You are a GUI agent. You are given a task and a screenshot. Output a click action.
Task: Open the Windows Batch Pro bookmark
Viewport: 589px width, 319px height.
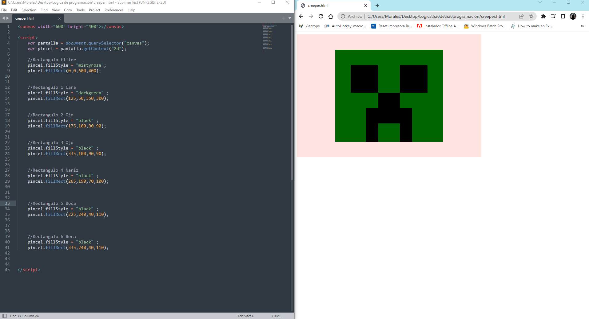click(x=485, y=26)
